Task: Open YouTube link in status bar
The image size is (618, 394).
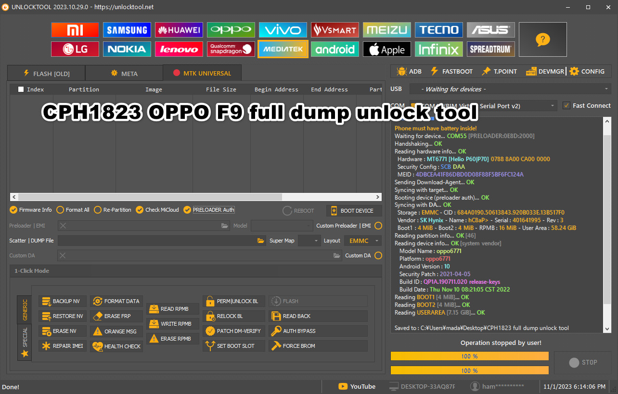Action: [x=357, y=386]
